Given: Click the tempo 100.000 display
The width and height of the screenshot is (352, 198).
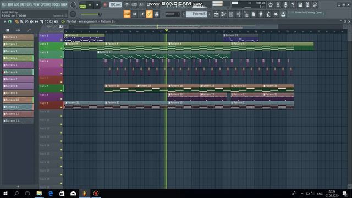Looking at the screenshot, I should [x=115, y=5].
